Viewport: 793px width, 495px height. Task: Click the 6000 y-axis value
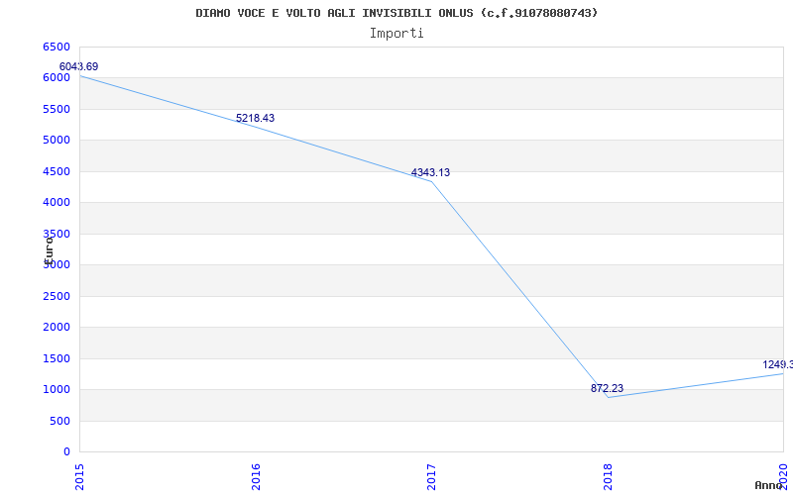[57, 78]
